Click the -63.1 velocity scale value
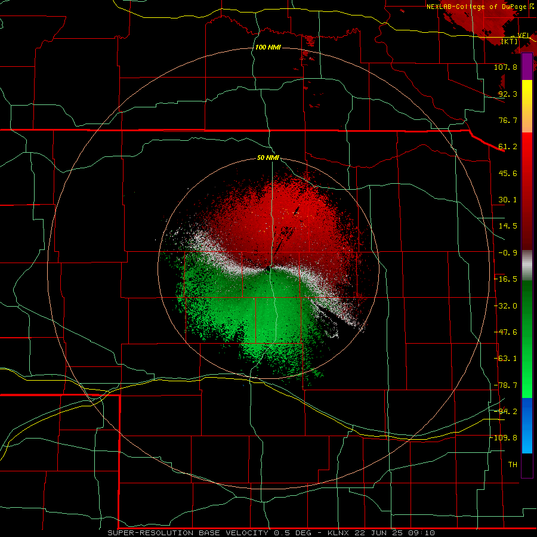Screen dimensions: 537x537 coord(505,359)
